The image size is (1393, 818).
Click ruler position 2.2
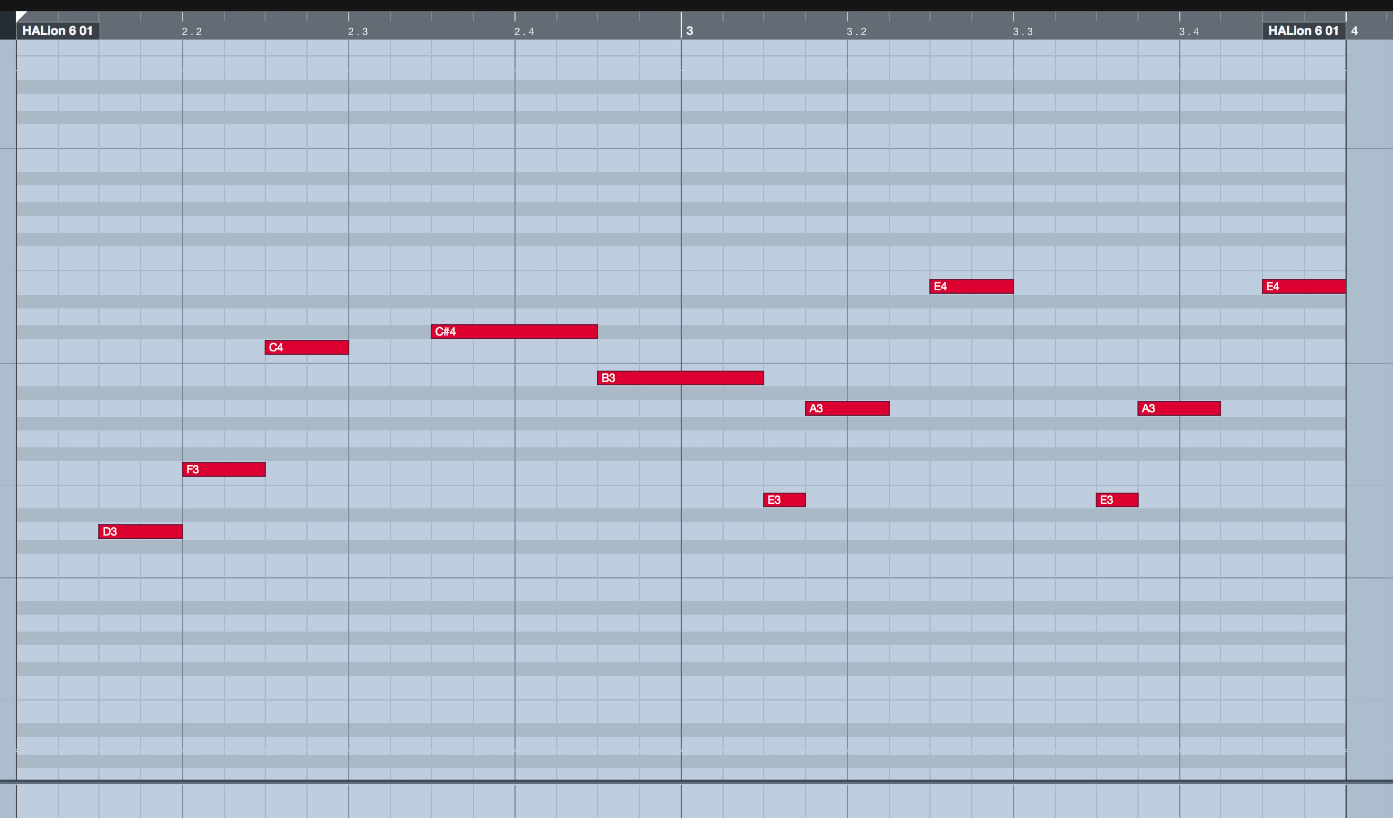pos(192,31)
